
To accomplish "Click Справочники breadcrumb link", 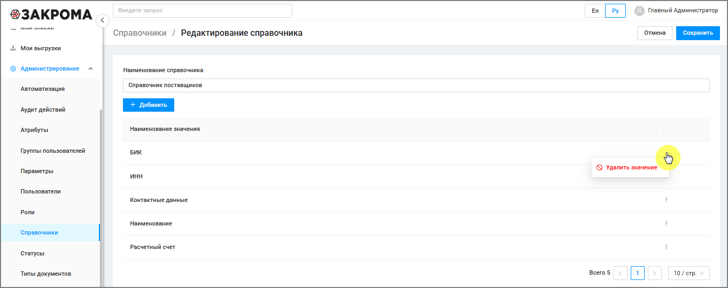I will 140,33.
